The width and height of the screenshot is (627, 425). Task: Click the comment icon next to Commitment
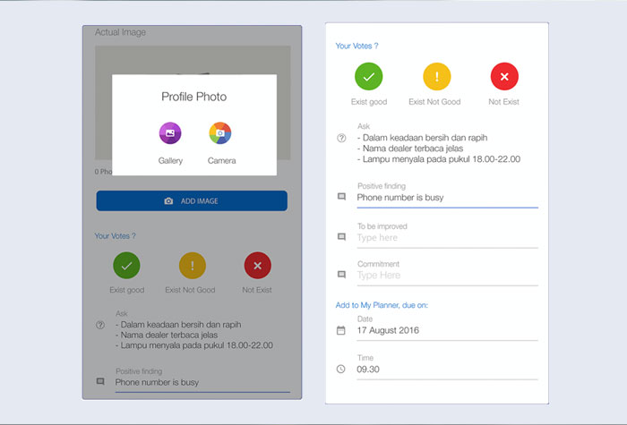click(341, 275)
